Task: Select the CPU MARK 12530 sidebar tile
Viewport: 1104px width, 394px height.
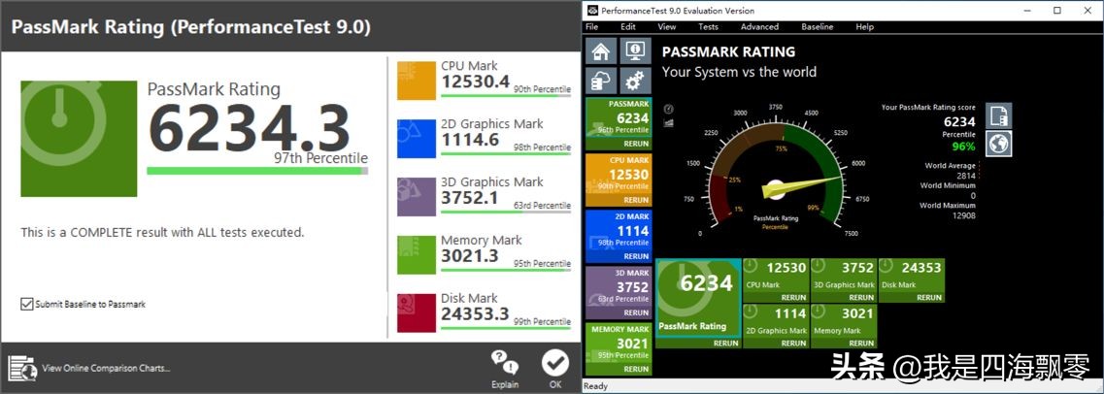Action: coord(619,181)
